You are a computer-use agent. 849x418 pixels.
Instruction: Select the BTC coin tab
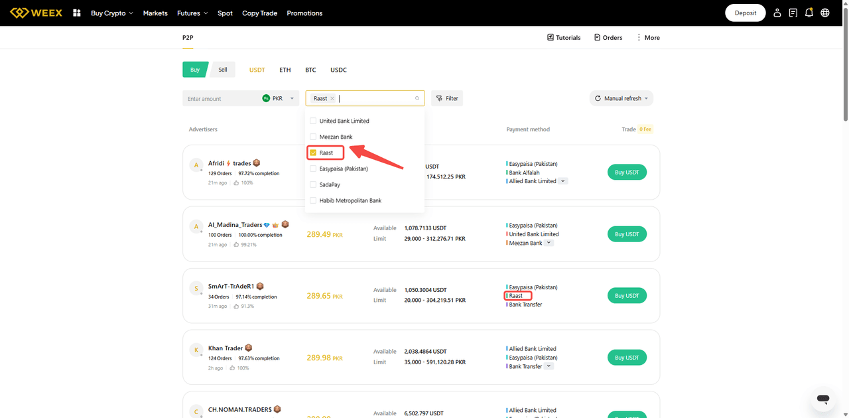310,70
